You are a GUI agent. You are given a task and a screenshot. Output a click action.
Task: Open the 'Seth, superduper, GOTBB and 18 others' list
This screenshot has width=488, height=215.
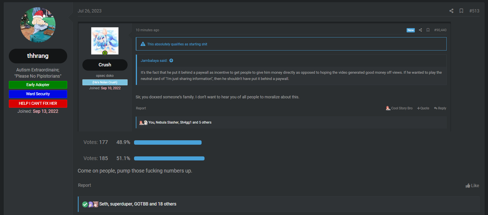tap(138, 204)
